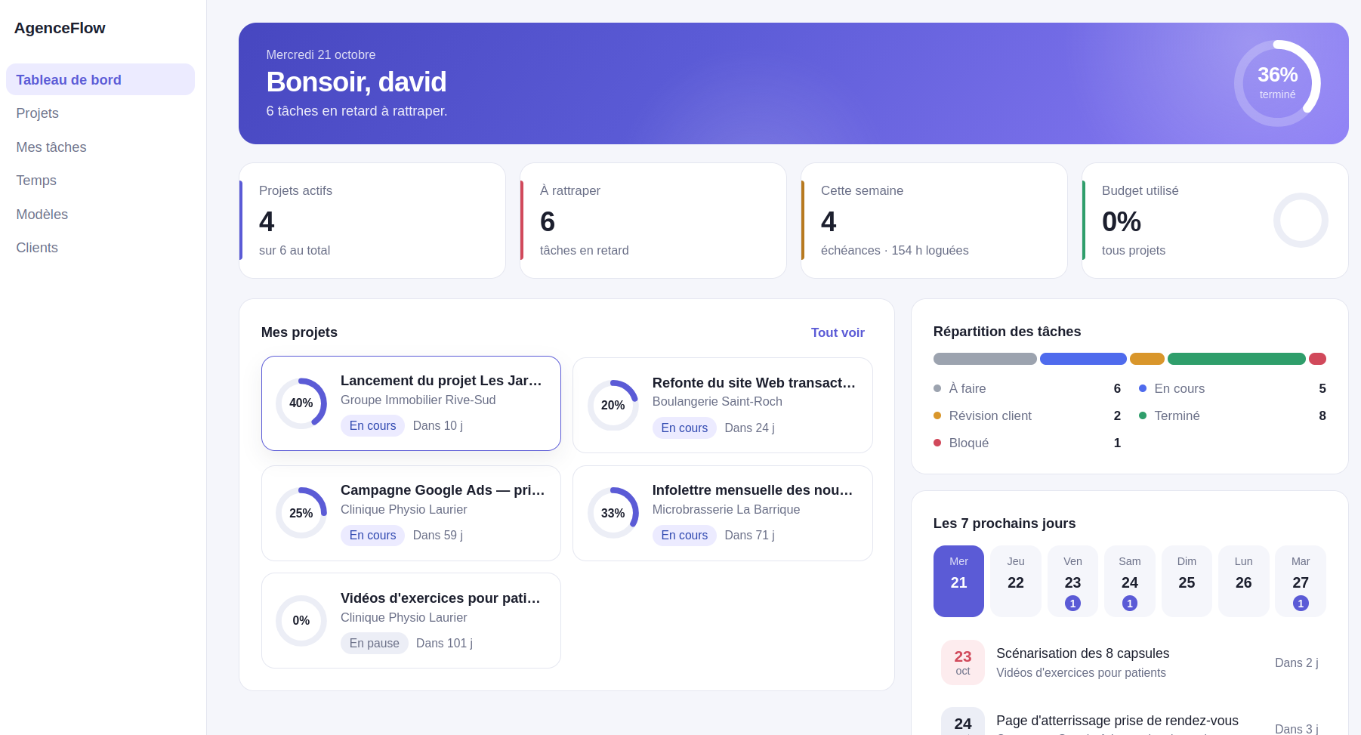
Task: Click the gray À faire bar segment
Action: tap(985, 359)
